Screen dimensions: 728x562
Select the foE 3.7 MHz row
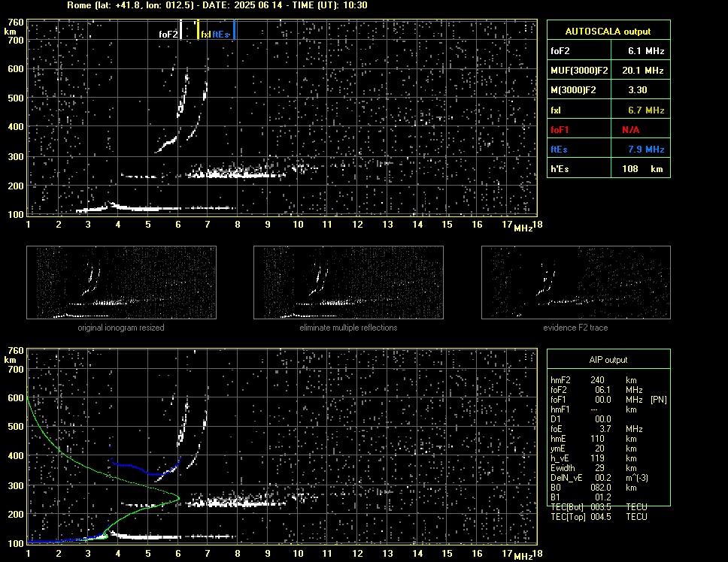596,429
